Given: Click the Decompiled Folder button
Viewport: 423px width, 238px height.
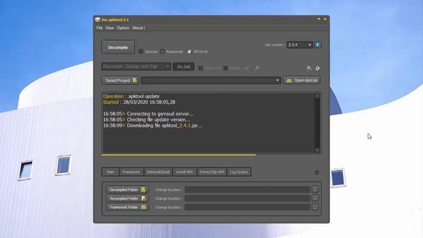Looking at the screenshot, I should (127, 190).
